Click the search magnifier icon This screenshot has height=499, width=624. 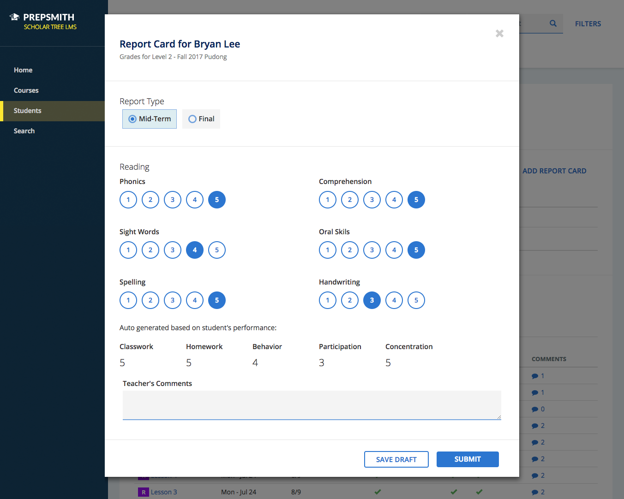[553, 24]
